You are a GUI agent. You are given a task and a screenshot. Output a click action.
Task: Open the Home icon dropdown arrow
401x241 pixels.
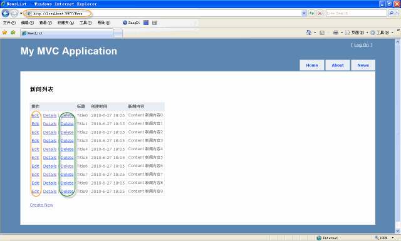(315, 33)
